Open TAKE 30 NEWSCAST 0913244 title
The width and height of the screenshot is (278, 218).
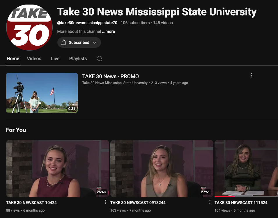coord(138,203)
